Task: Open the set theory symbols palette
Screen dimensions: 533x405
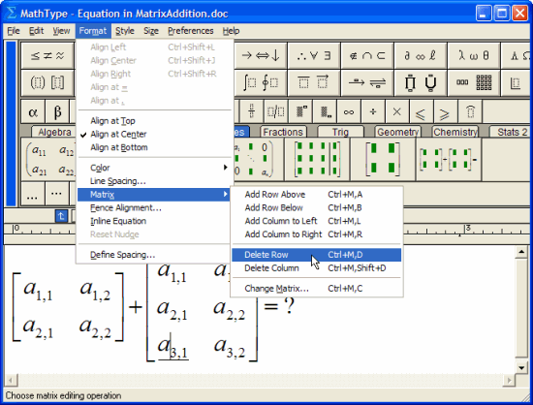Action: coord(367,56)
